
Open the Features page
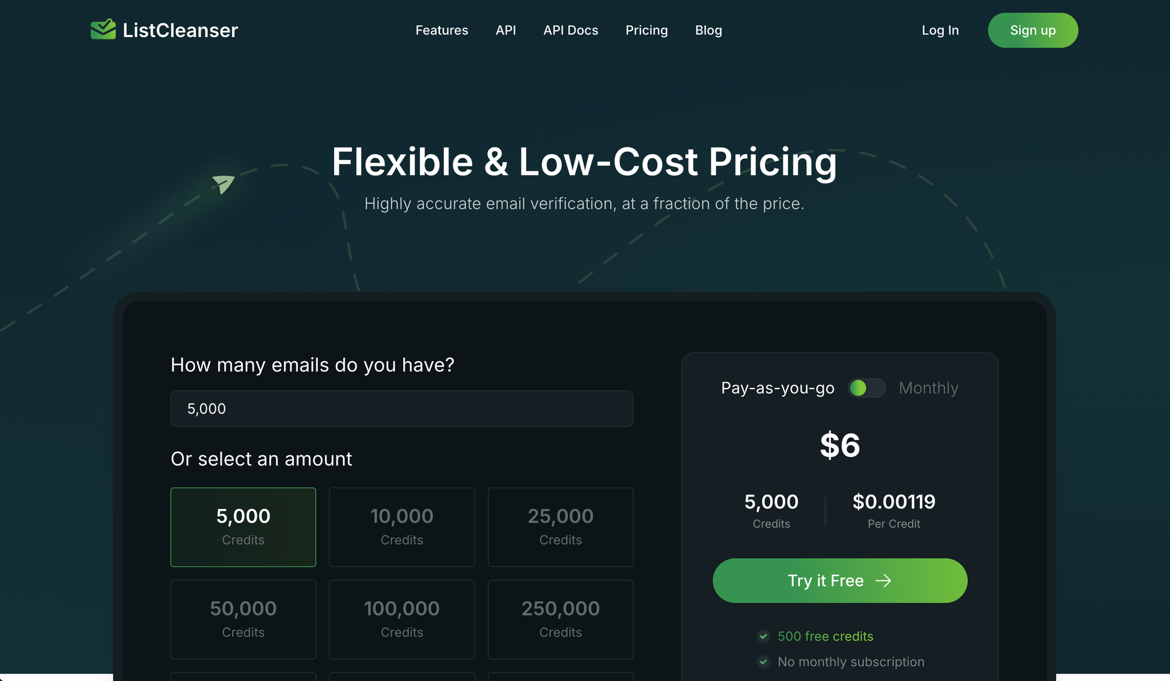click(x=442, y=30)
